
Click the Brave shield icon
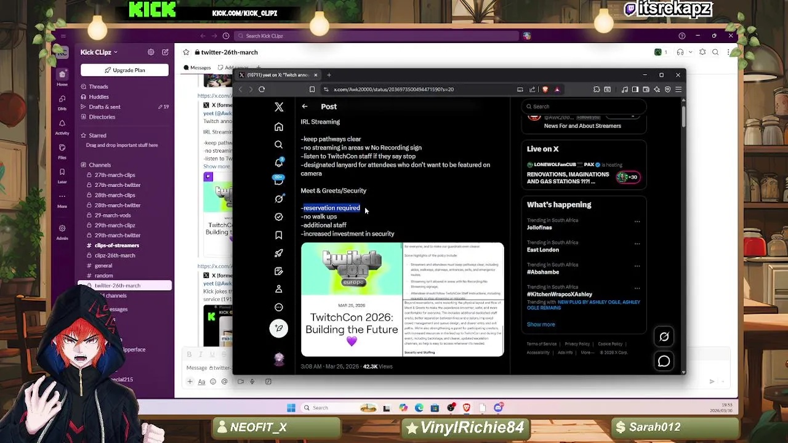pos(545,89)
